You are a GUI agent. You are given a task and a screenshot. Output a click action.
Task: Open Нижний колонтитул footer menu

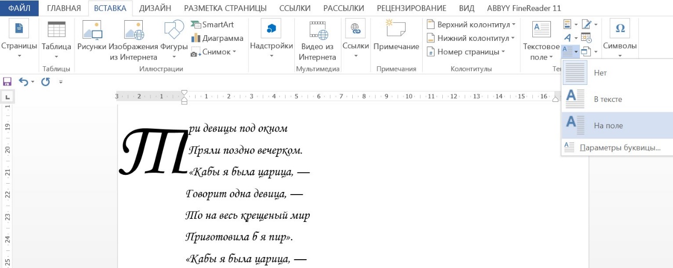pos(470,38)
